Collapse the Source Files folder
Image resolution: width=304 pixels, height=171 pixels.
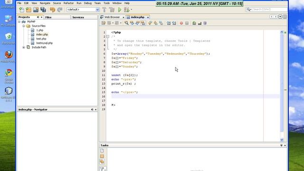click(24, 26)
